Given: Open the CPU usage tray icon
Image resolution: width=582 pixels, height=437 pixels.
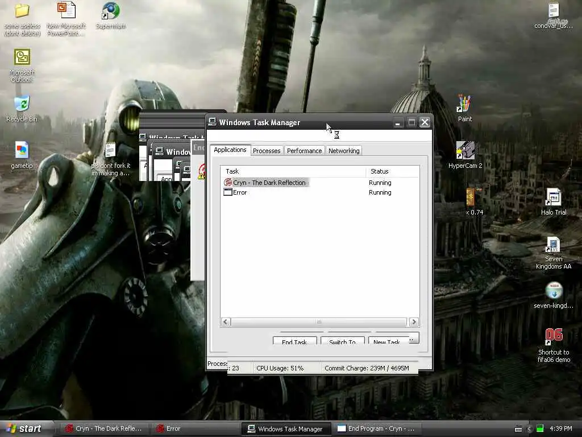Looking at the screenshot, I should 540,428.
